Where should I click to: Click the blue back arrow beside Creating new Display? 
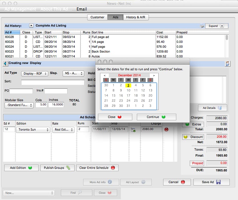pyautogui.click(x=5, y=63)
